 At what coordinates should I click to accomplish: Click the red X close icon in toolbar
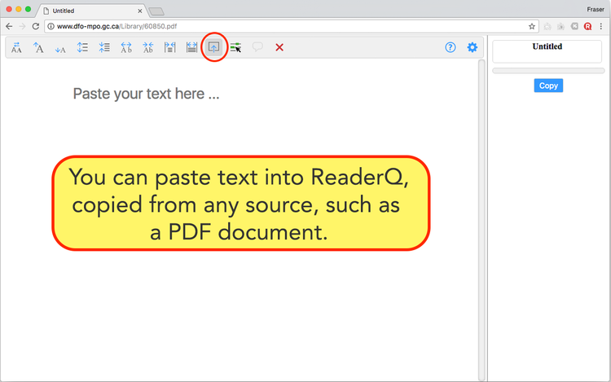click(x=279, y=47)
